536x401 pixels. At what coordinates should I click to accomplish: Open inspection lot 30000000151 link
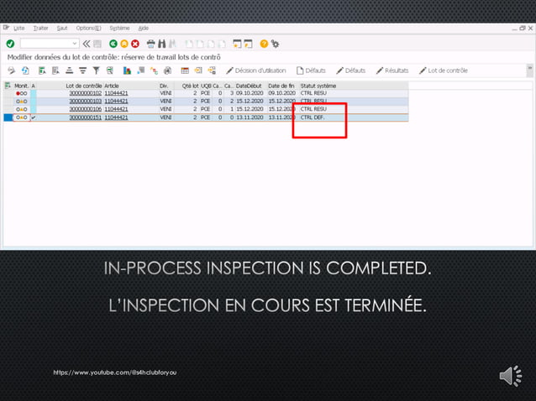[x=86, y=117]
